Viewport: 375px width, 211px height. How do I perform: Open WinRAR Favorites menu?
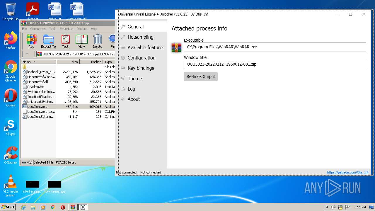(67, 29)
